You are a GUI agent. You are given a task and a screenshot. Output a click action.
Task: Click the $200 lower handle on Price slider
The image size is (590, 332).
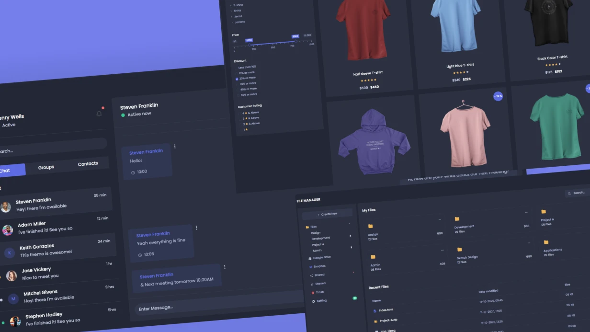[x=250, y=45]
